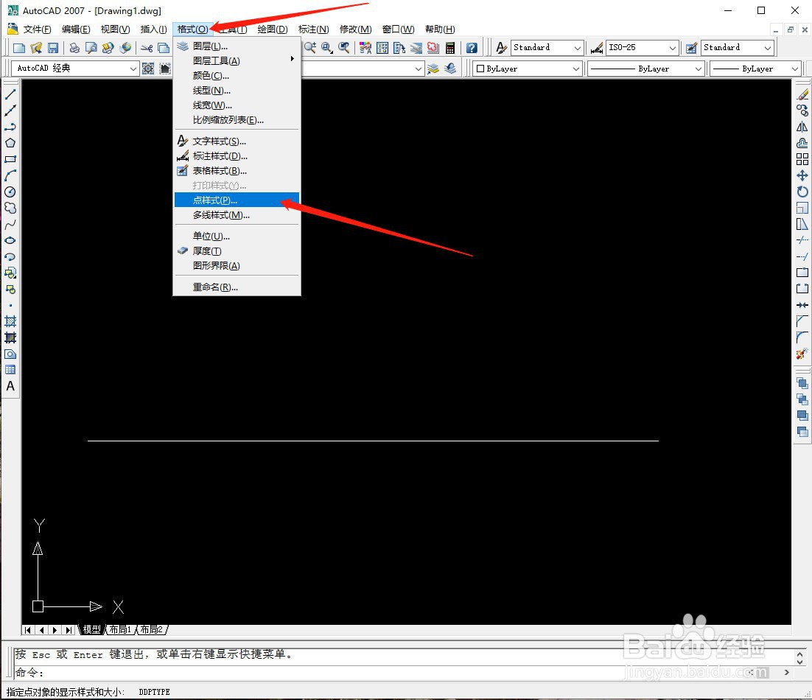Open the 文件(F) menu
The width and height of the screenshot is (812, 700).
tap(37, 29)
